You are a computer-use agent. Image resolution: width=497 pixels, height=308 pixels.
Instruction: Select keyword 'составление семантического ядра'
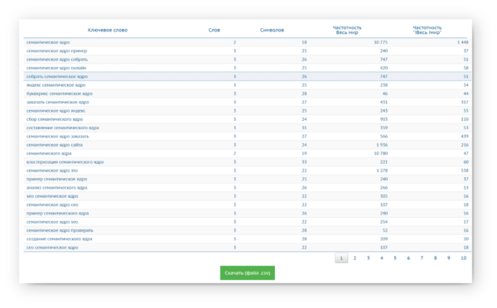pyautogui.click(x=62, y=128)
